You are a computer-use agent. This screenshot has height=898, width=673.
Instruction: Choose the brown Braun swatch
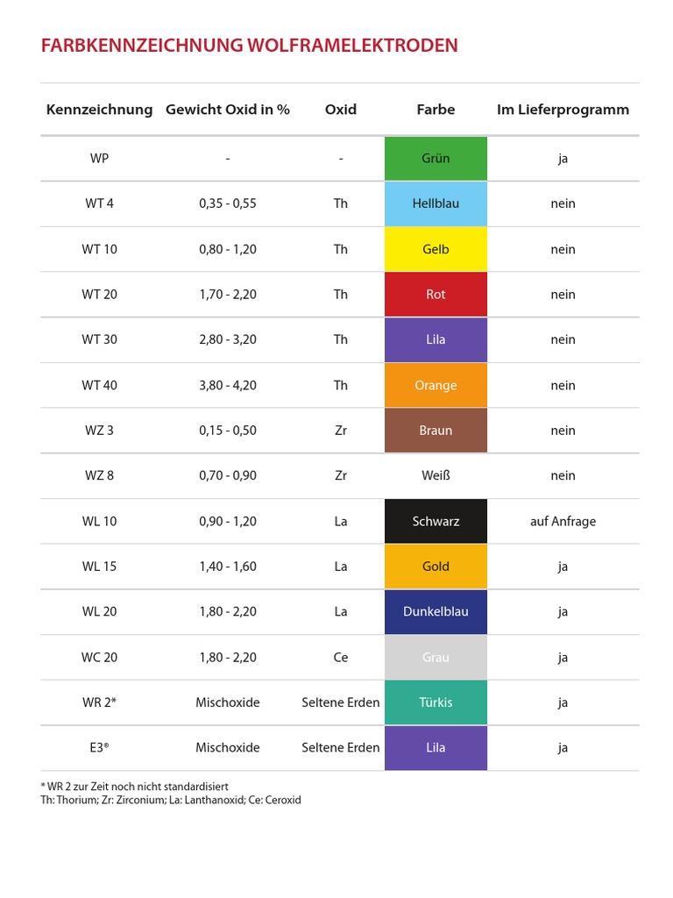coord(436,431)
